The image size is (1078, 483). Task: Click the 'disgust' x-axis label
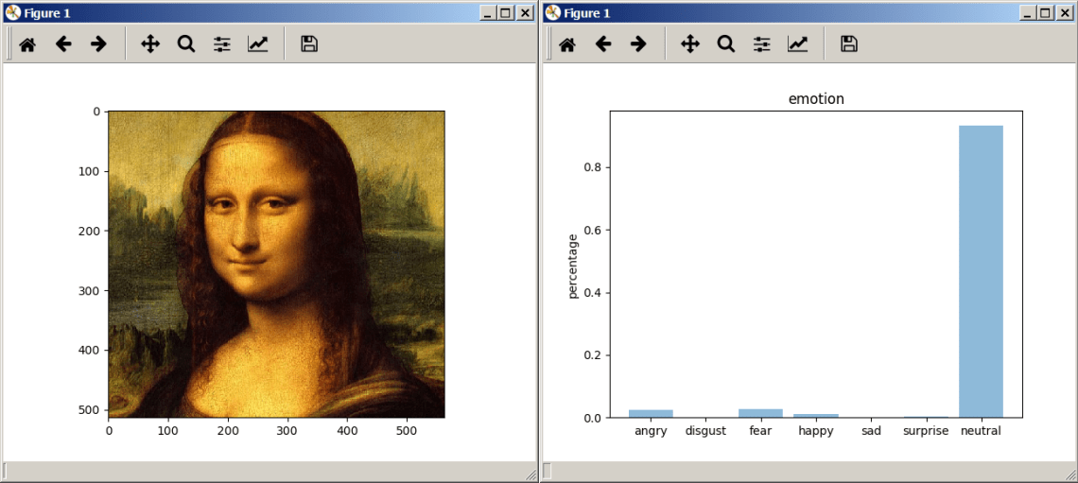(x=706, y=431)
